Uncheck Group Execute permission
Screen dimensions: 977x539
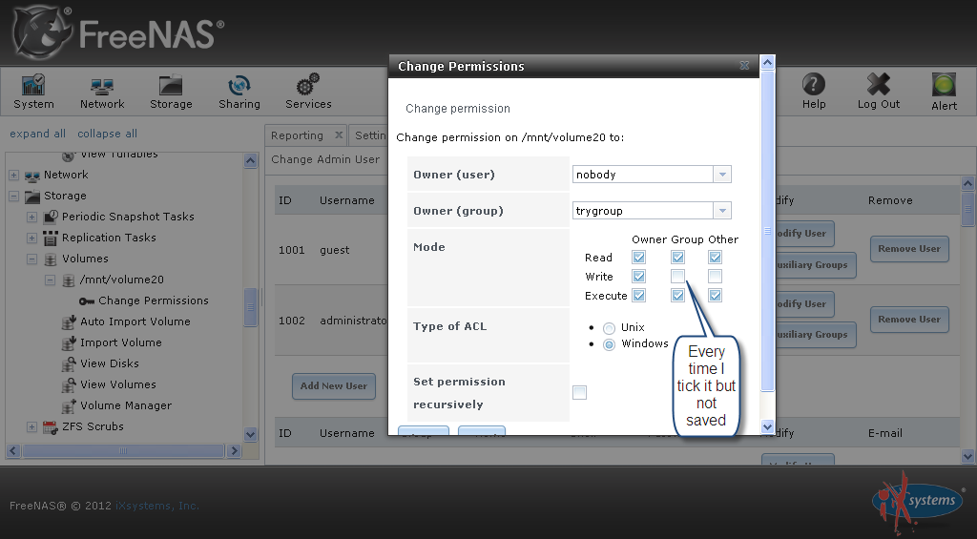[678, 296]
